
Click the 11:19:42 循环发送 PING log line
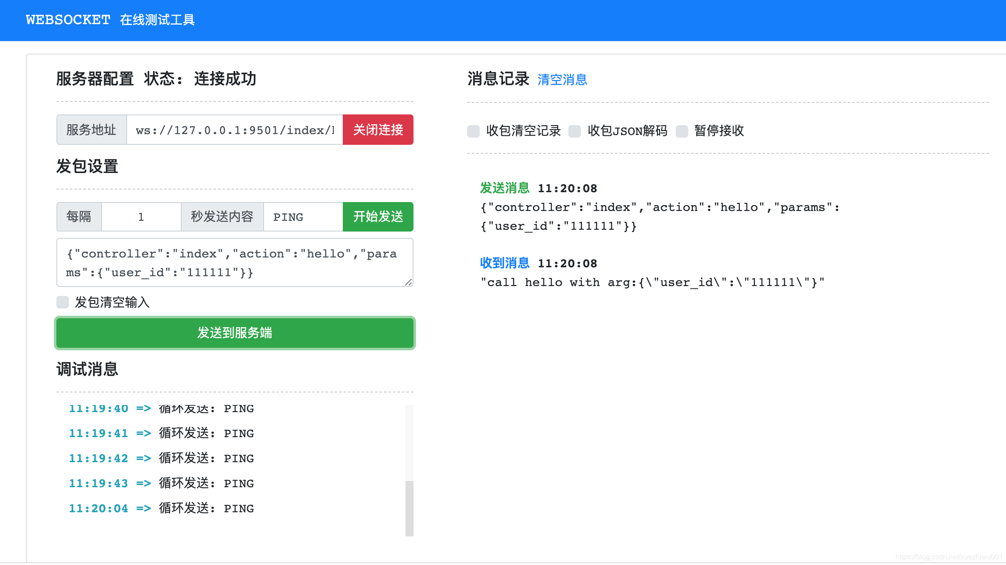(162, 458)
